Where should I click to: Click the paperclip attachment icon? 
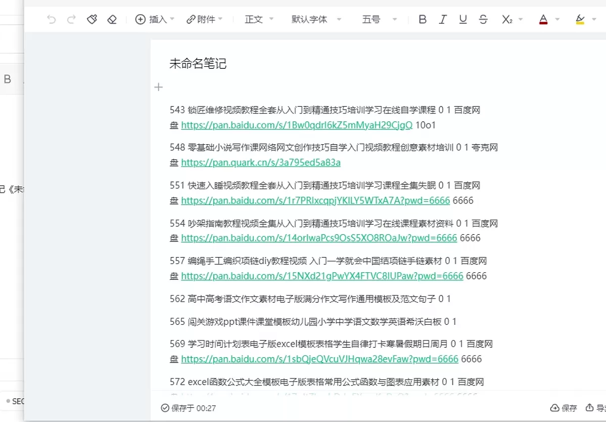coord(191,19)
